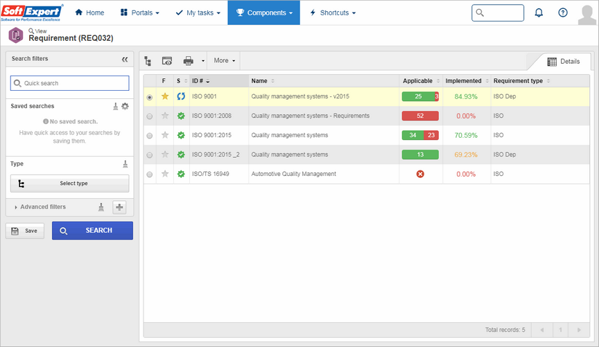Favorite ISO 9001:2015 with star
This screenshot has height=347, width=599.
pyautogui.click(x=165, y=135)
